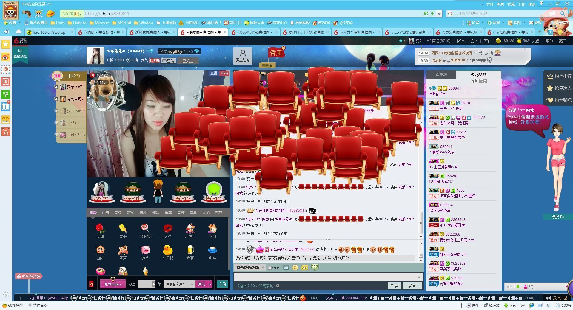The image size is (573, 310).
Task: Expand the 礼物宝箱 gift box menu
Action: pyautogui.click(x=113, y=284)
